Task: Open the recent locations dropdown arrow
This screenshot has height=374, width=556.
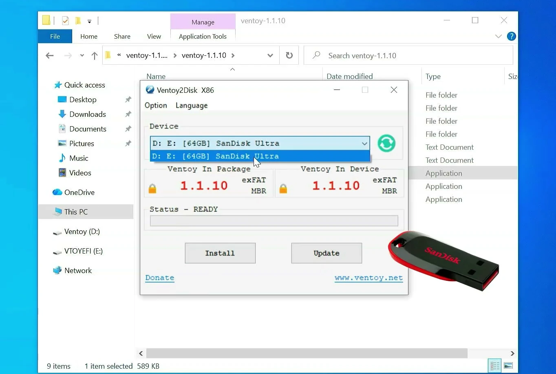Action: pos(82,56)
